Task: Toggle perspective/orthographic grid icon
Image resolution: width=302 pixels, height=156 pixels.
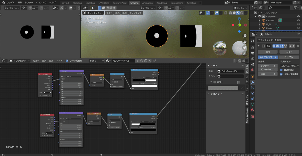Action: tap(245, 54)
